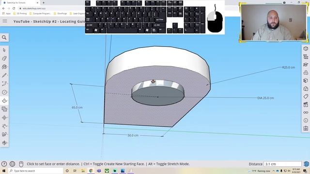Click the circular hole bottom face
Screen dimensions: 310x174
[x=158, y=96]
